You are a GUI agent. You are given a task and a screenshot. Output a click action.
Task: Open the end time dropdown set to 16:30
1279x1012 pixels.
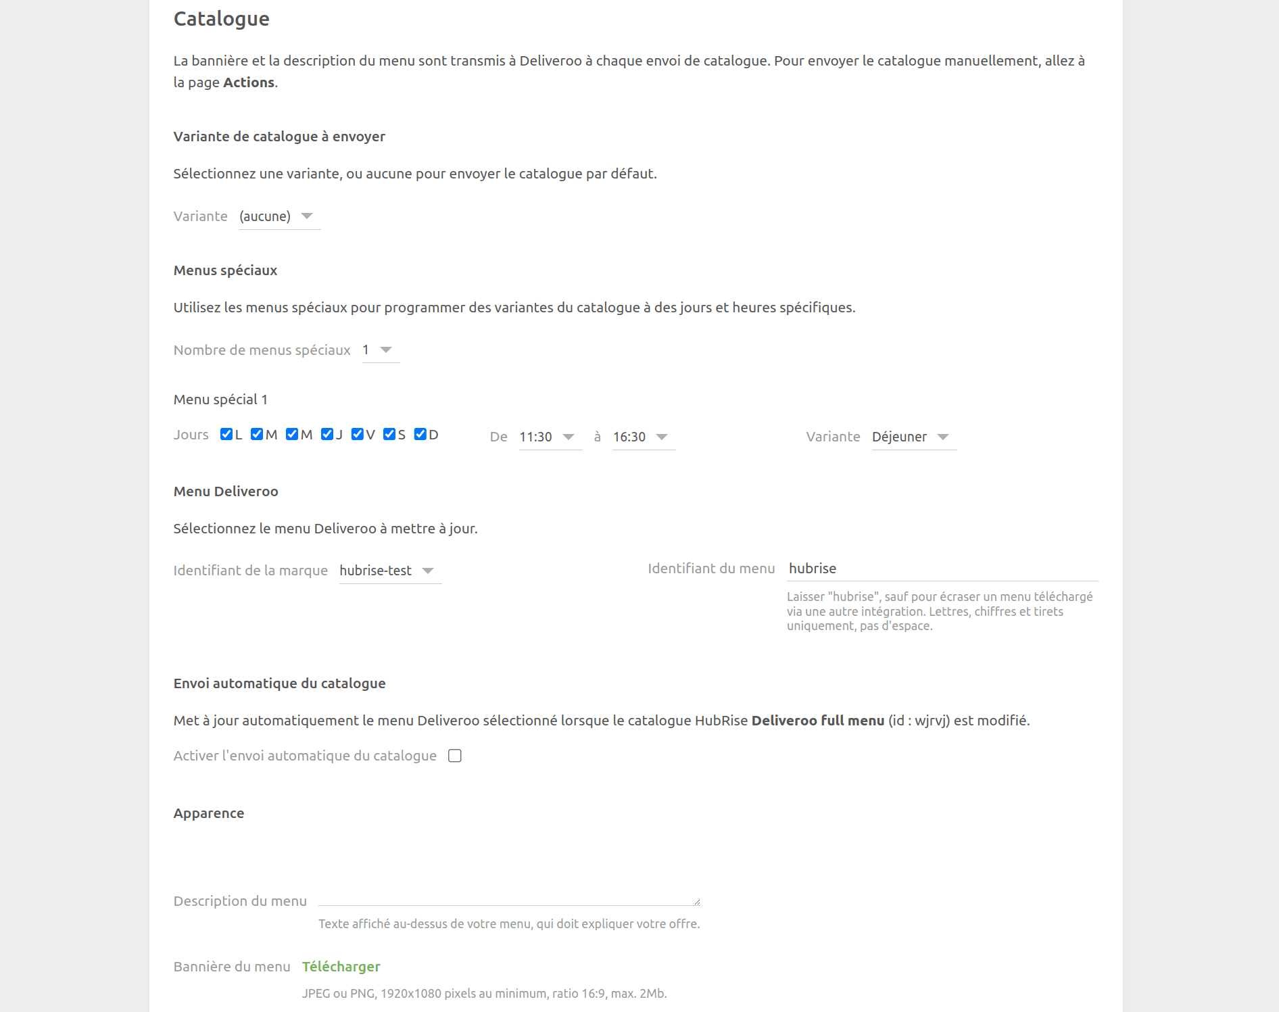pos(642,437)
